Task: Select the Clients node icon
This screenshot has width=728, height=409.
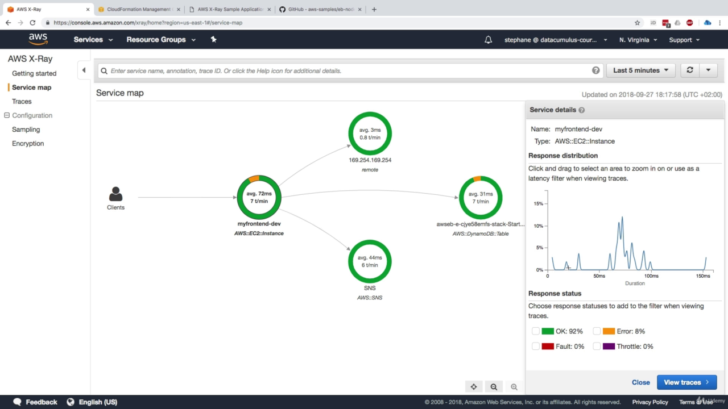Action: pos(115,194)
